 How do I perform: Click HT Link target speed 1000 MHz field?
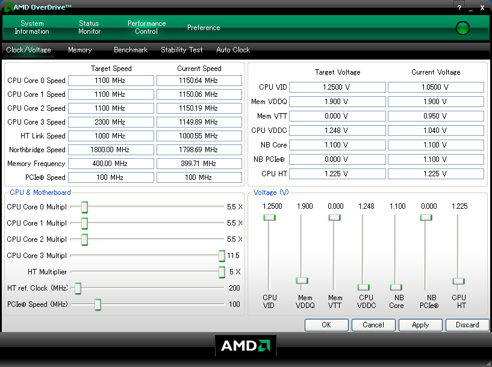pos(111,136)
